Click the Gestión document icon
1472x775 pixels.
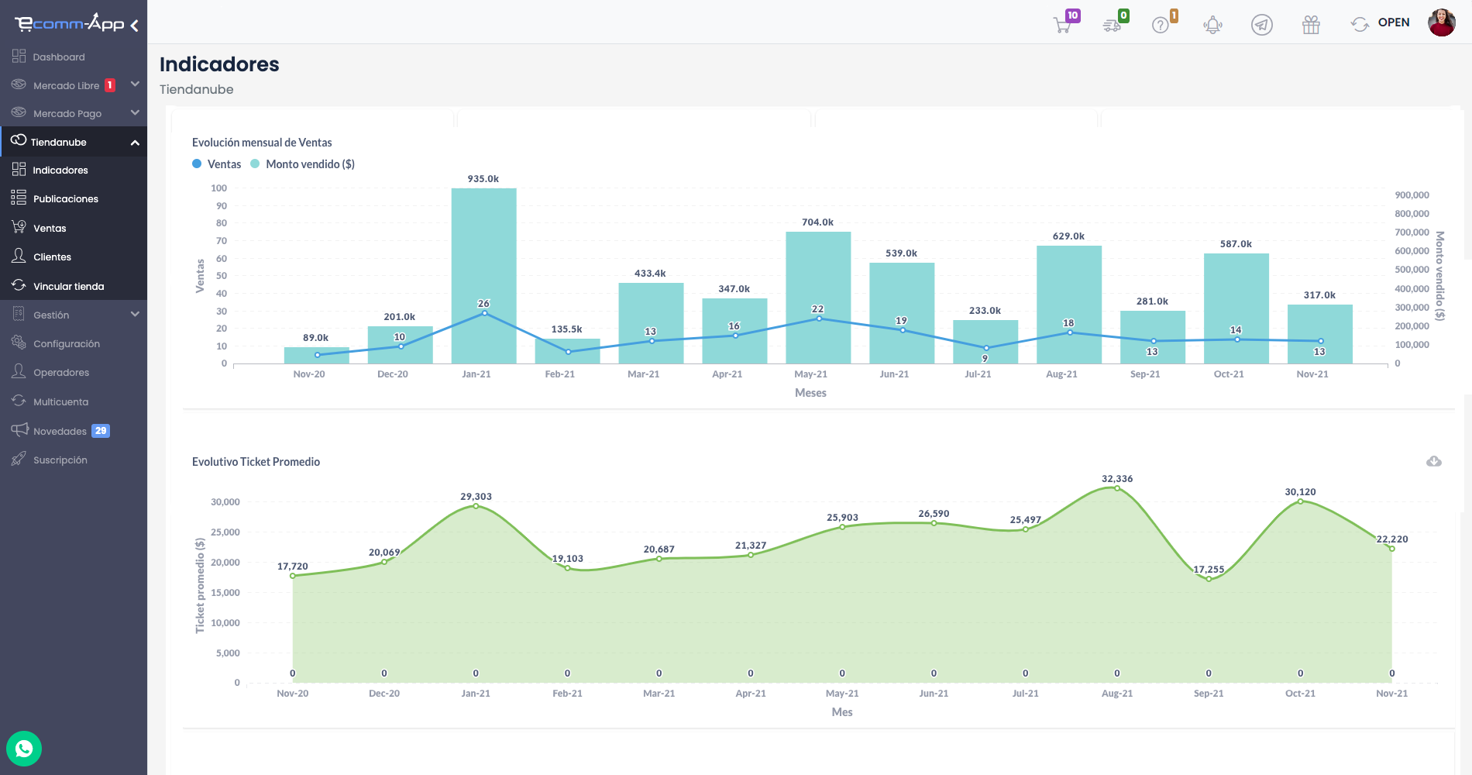[x=19, y=314]
